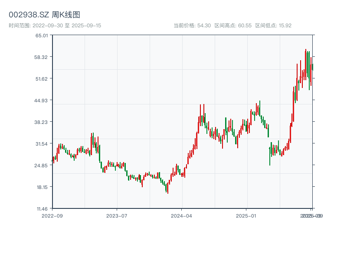The width and height of the screenshot is (347, 260).
Task: Click x-axis date label 2023-07
Action: (x=117, y=216)
